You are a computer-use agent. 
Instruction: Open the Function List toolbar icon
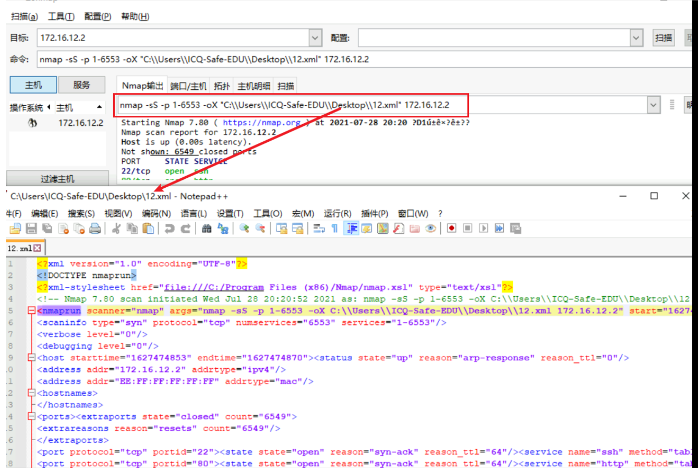pyautogui.click(x=399, y=228)
